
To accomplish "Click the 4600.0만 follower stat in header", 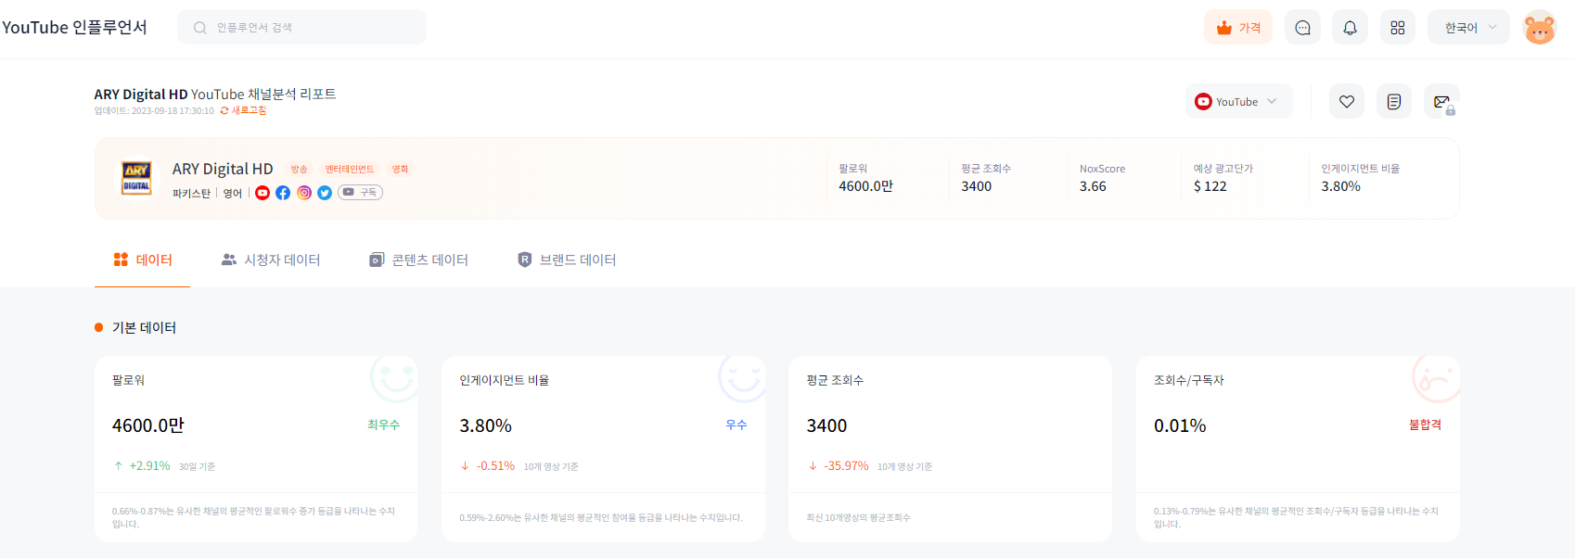I will (865, 186).
